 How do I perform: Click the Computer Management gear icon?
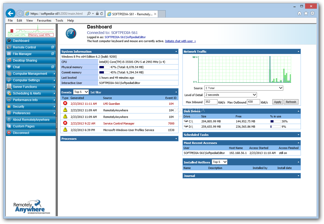9,74
